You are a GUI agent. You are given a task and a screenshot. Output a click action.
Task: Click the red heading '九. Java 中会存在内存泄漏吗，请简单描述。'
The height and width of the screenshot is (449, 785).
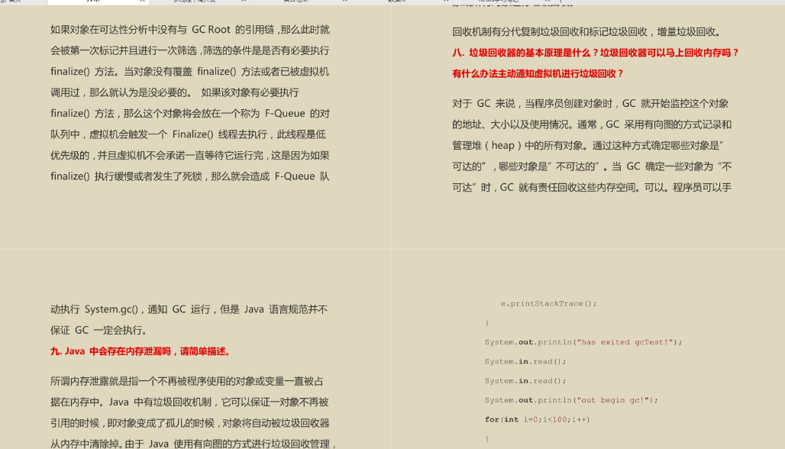coord(141,351)
